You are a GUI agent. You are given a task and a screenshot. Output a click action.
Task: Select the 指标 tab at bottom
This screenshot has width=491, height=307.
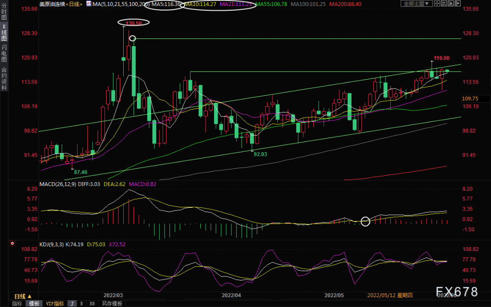pos(17,304)
